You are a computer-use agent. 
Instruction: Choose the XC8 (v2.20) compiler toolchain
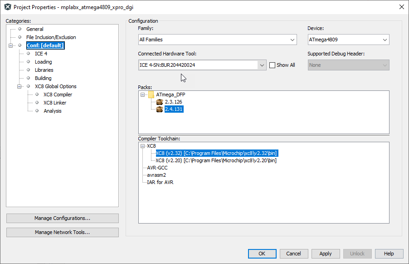216,160
